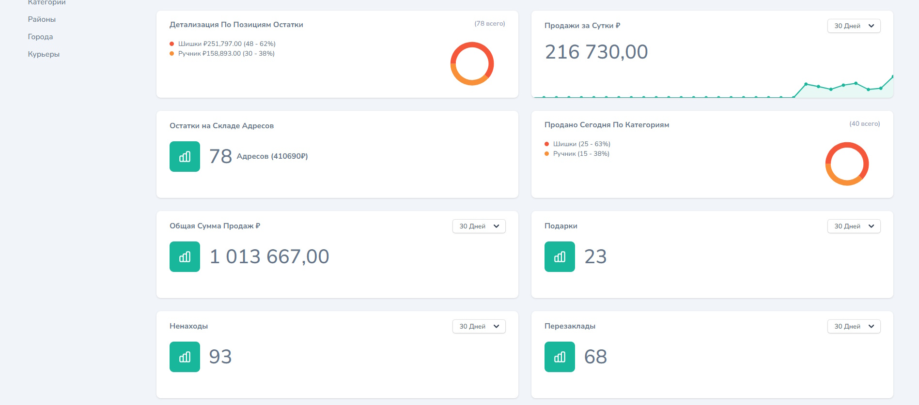Click the donut chart in Продано Сегодня card

(x=847, y=164)
